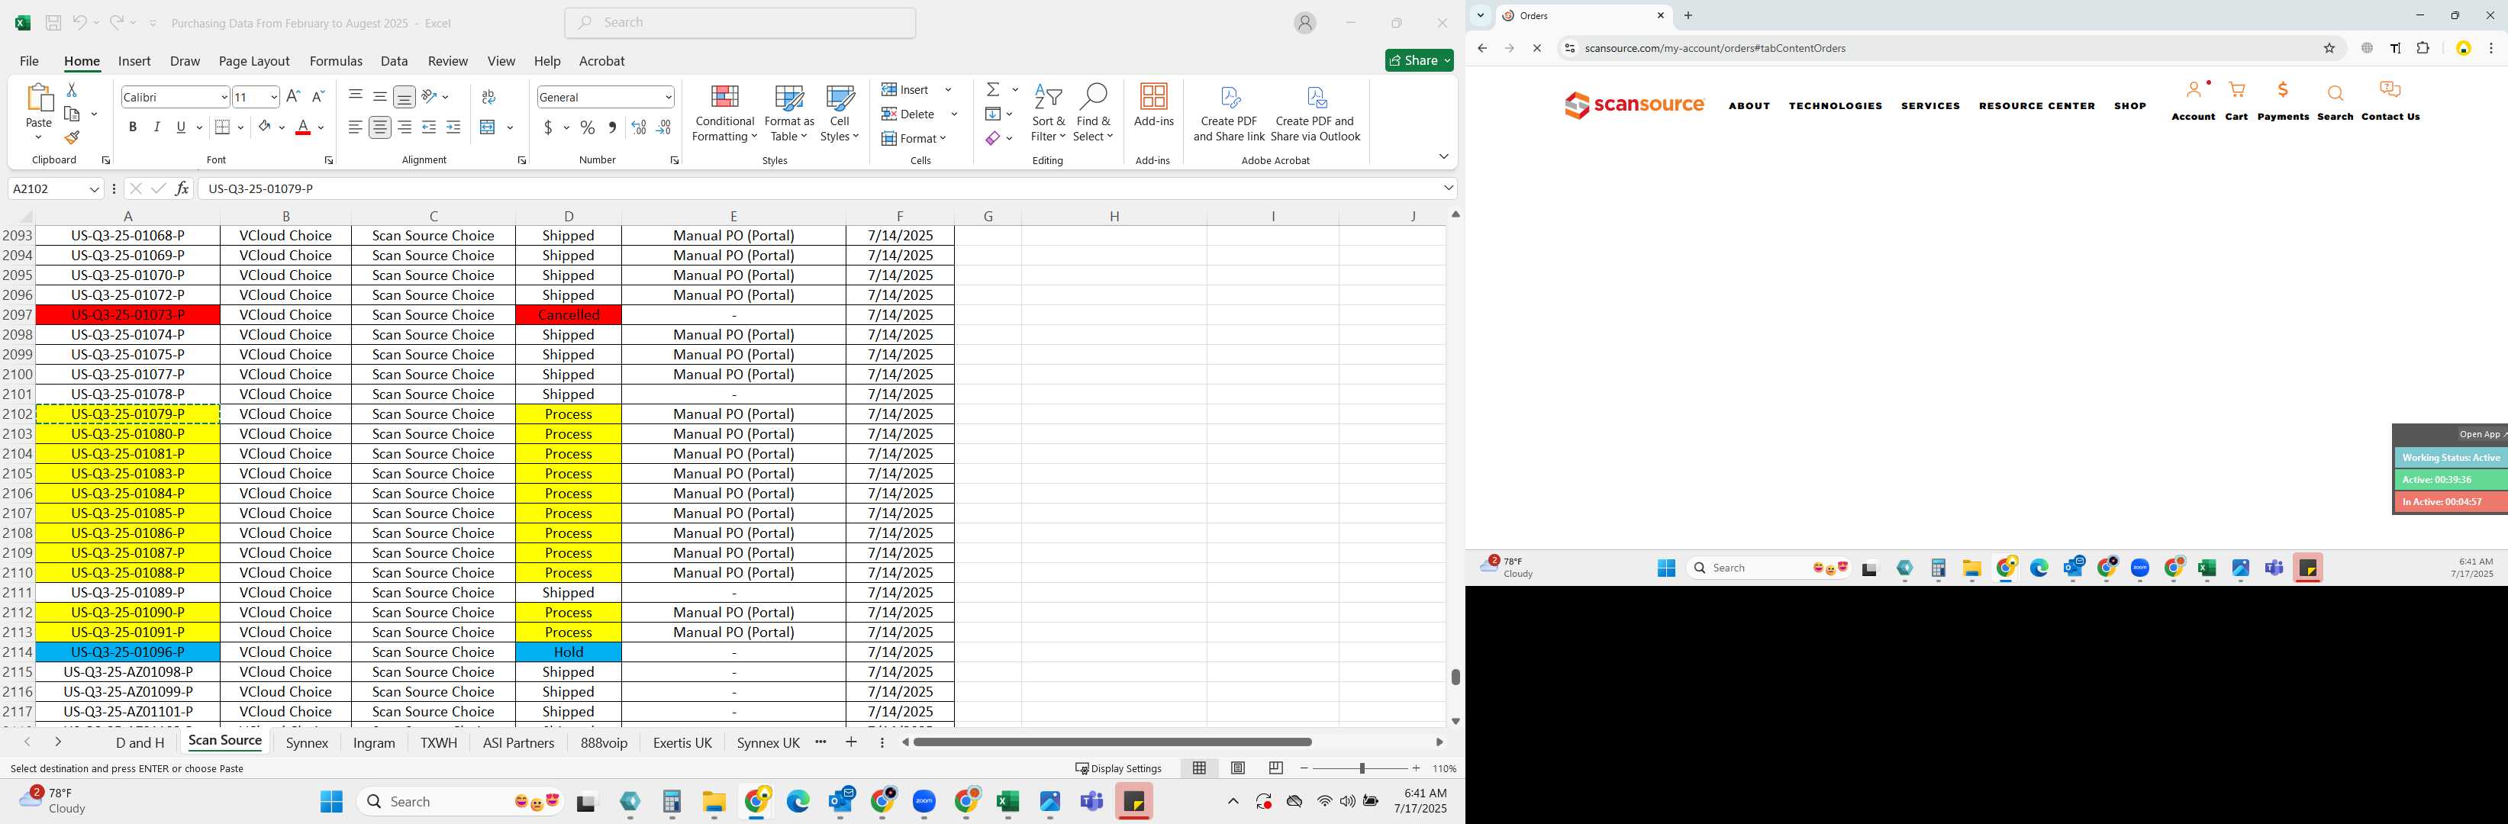Click the Name Box showing A2102
The height and width of the screenshot is (824, 2508).
click(56, 188)
